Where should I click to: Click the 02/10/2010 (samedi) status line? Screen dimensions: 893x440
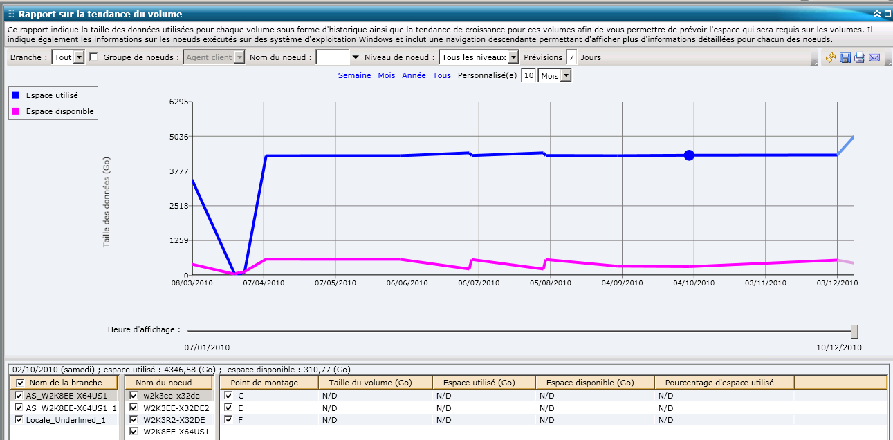[x=181, y=370]
